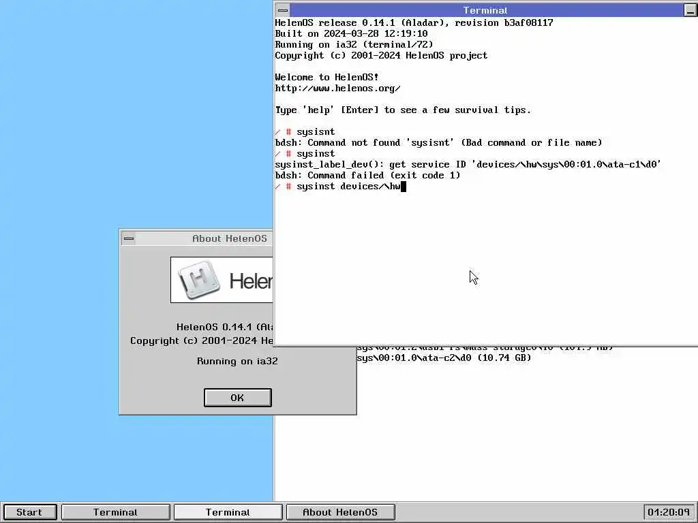This screenshot has width=698, height=523.
Task: Click 'ata-c2\d0 (10.74 GB)' line in back Terminal
Action: point(444,358)
